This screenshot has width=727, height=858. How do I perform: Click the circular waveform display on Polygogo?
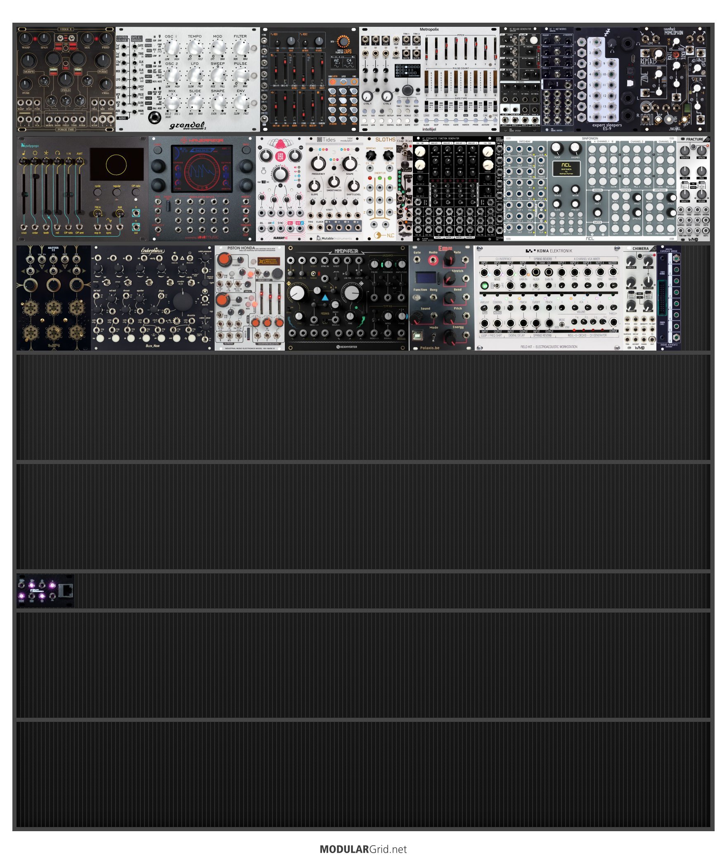click(x=116, y=164)
